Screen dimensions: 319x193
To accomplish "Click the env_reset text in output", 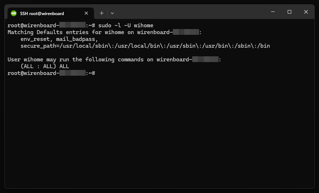I will [35, 39].
